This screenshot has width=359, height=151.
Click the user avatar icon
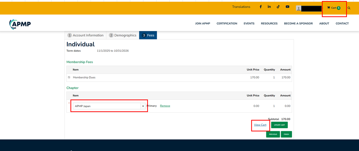coord(299,8)
